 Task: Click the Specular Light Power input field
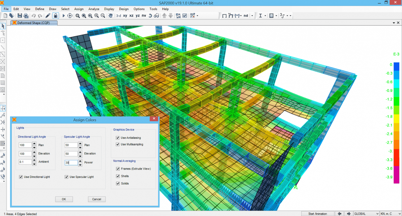[71, 163]
